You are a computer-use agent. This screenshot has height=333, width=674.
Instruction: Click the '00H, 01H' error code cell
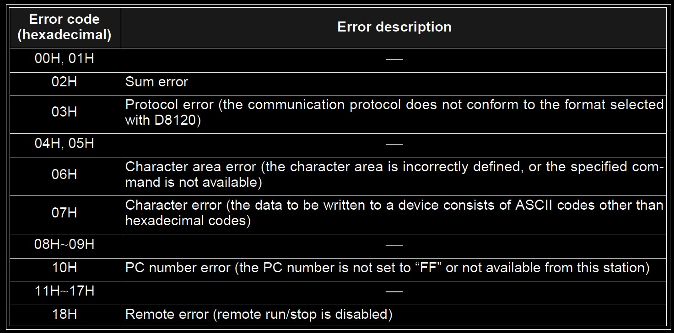tap(65, 60)
